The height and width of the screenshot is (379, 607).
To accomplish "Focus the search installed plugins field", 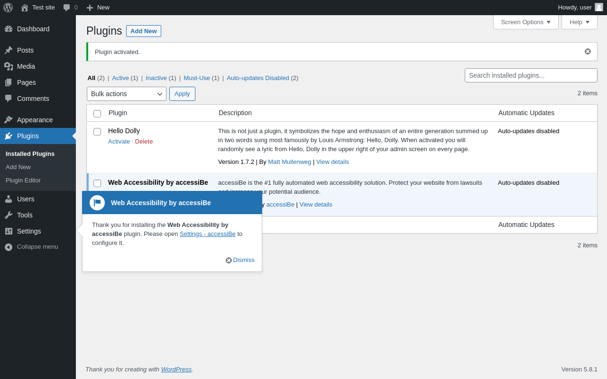I will [x=531, y=75].
